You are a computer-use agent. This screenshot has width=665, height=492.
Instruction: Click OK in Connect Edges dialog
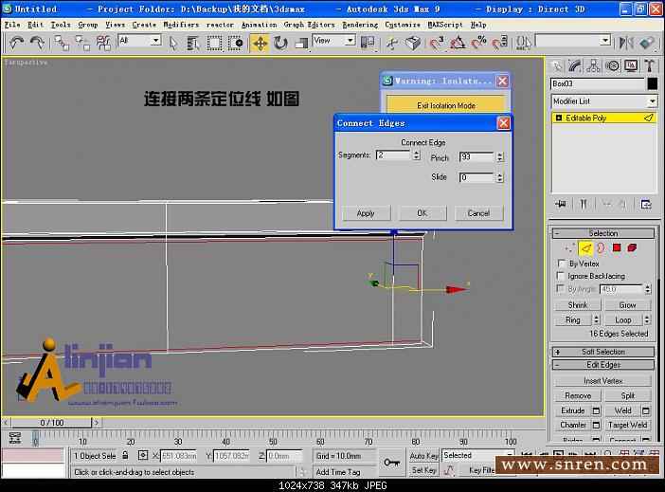point(422,213)
